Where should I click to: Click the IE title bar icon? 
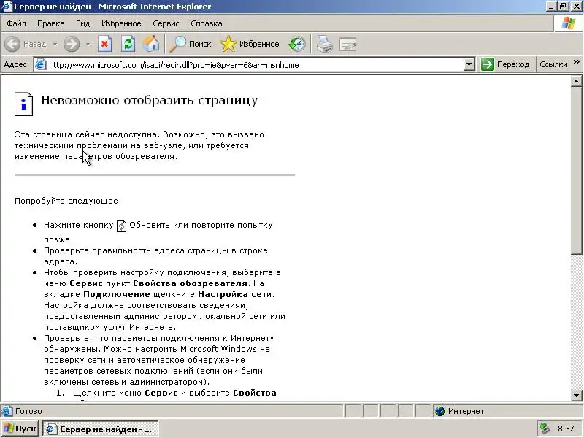click(x=7, y=7)
